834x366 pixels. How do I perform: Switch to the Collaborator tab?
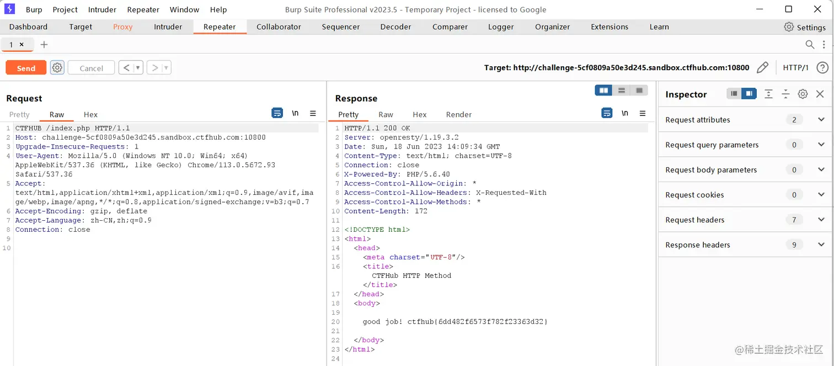[x=279, y=27]
